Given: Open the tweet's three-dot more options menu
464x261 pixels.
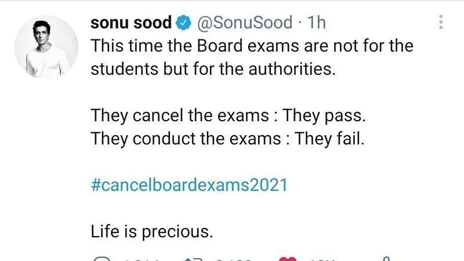Looking at the screenshot, I should coord(441,23).
